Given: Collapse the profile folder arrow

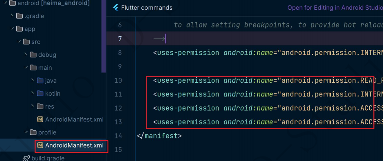Looking at the screenshot, I should click(x=26, y=132).
